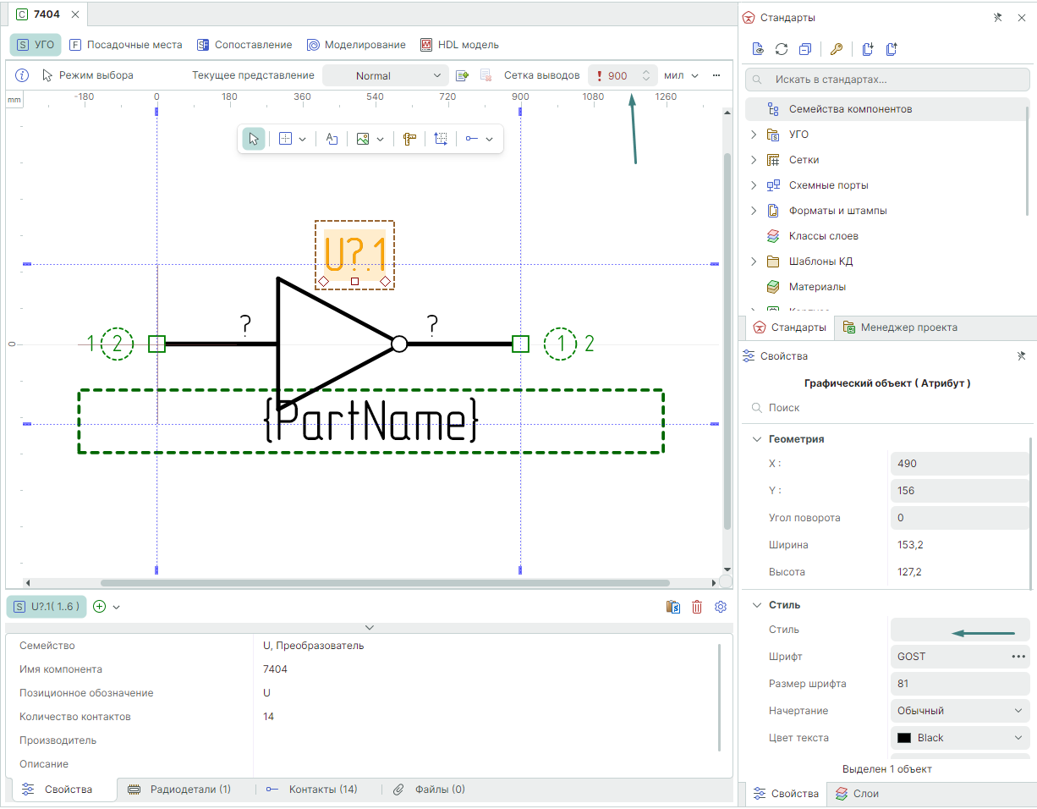Click the collapse all icon in Стандарты toolbar
This screenshot has width=1037, height=809.
[x=805, y=49]
